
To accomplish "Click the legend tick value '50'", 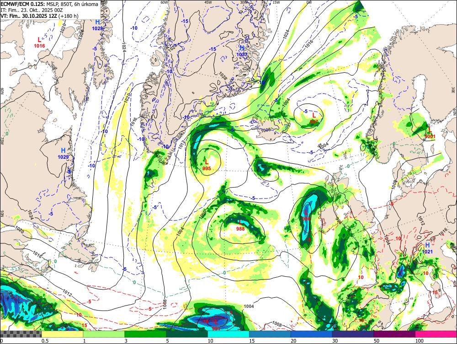I will coord(377,341).
